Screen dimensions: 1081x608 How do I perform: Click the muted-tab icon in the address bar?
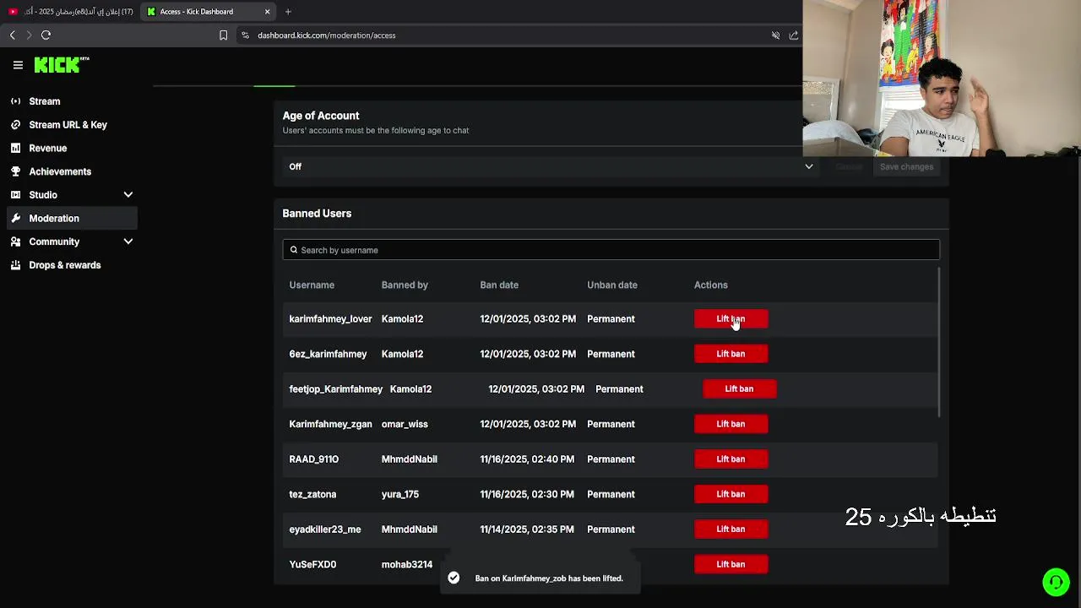coord(775,35)
